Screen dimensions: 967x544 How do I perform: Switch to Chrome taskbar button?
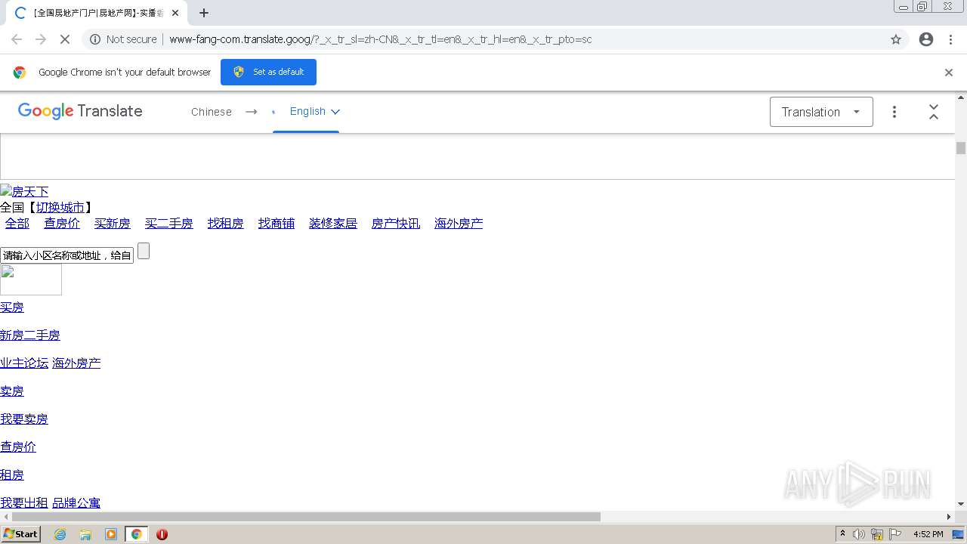[137, 534]
